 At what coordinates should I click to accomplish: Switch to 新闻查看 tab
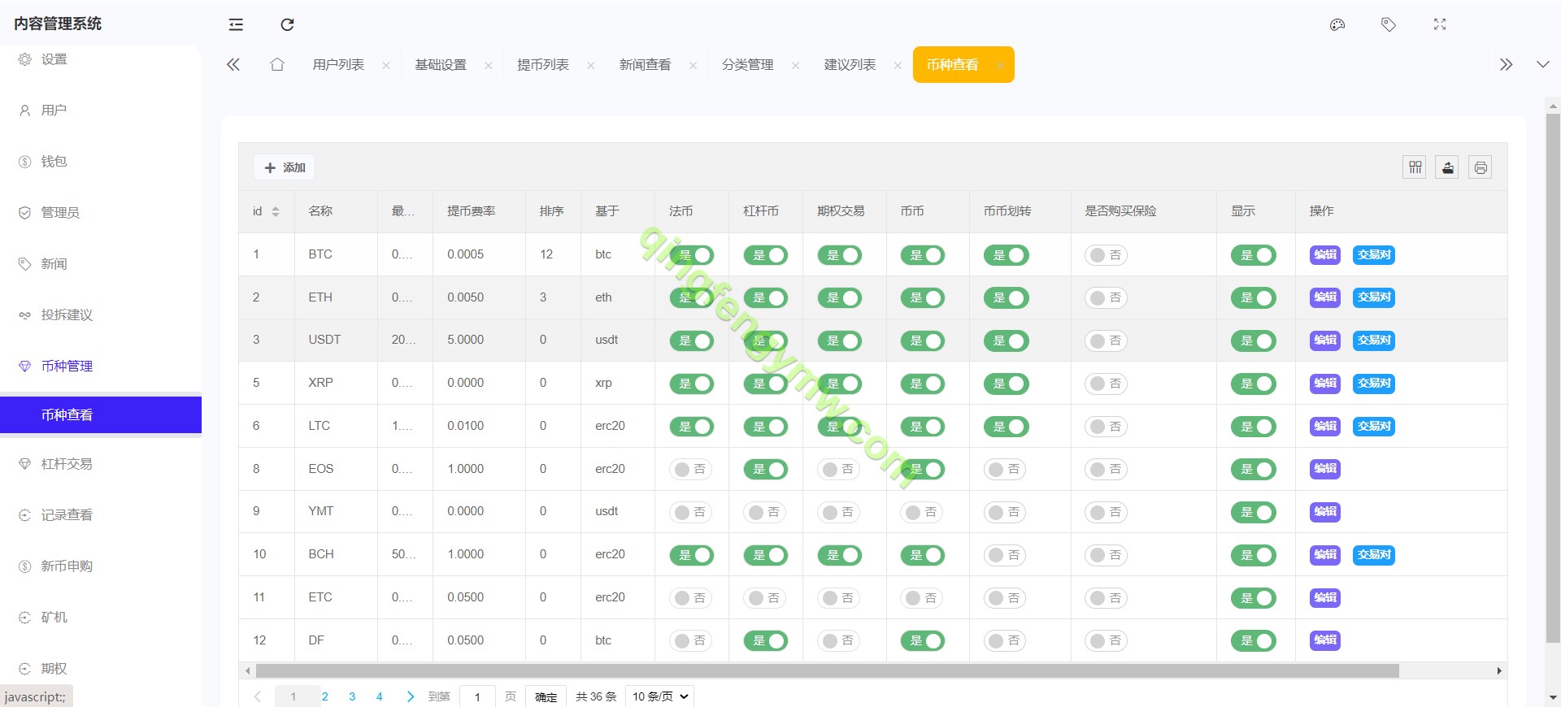(646, 65)
